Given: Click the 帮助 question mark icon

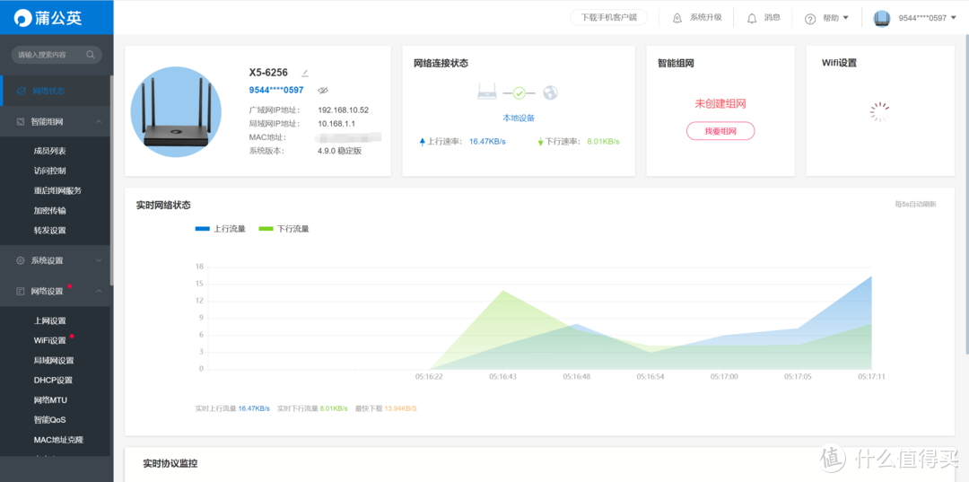Looking at the screenshot, I should pyautogui.click(x=810, y=19).
